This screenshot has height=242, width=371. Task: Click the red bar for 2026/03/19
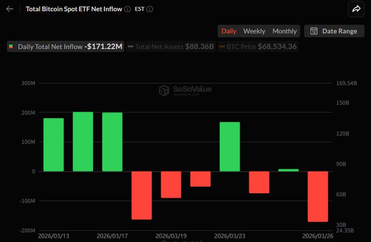tap(171, 184)
